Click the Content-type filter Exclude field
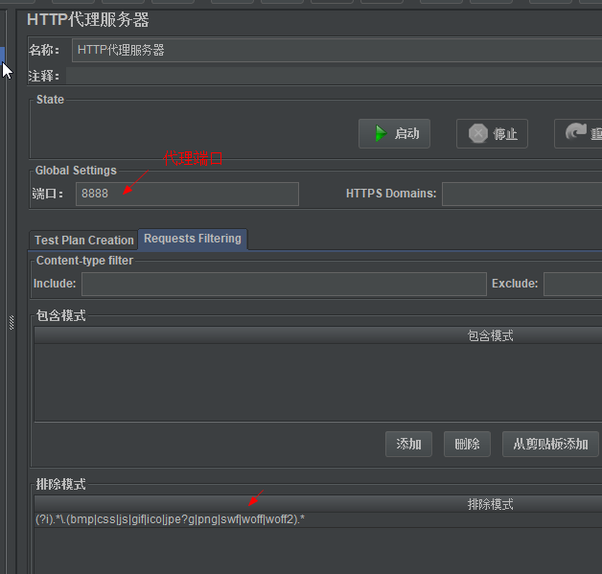Screen dimensions: 602x574 pos(572,284)
